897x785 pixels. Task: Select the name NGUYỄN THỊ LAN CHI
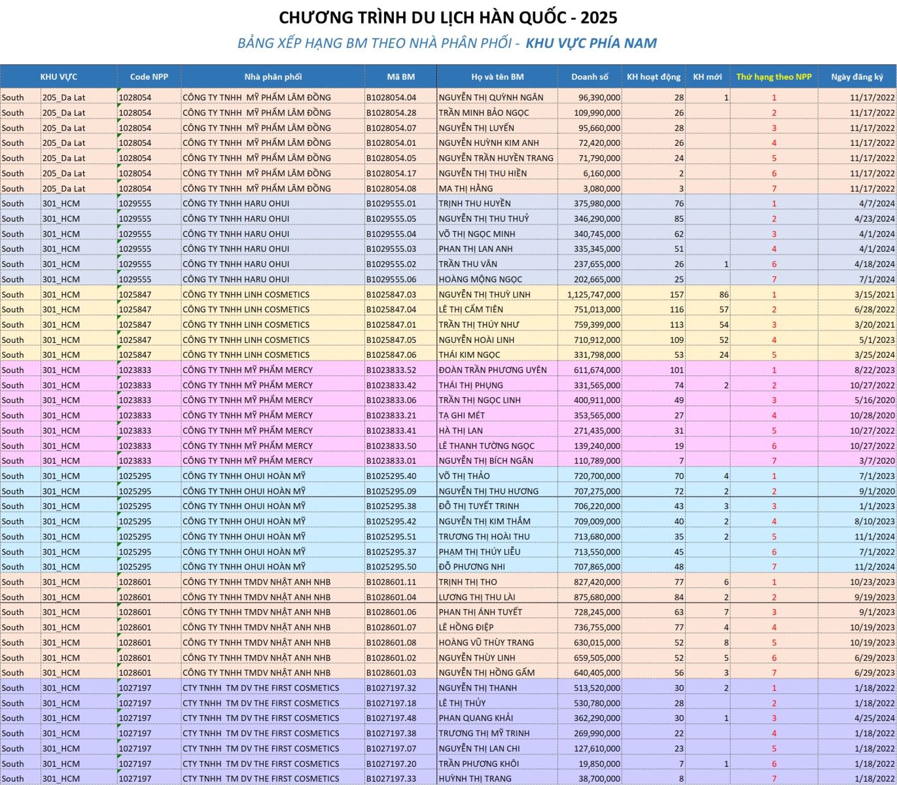coord(479,748)
